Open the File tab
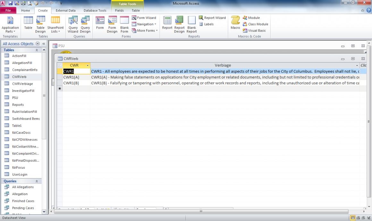The image size is (372, 221). coord(8,11)
